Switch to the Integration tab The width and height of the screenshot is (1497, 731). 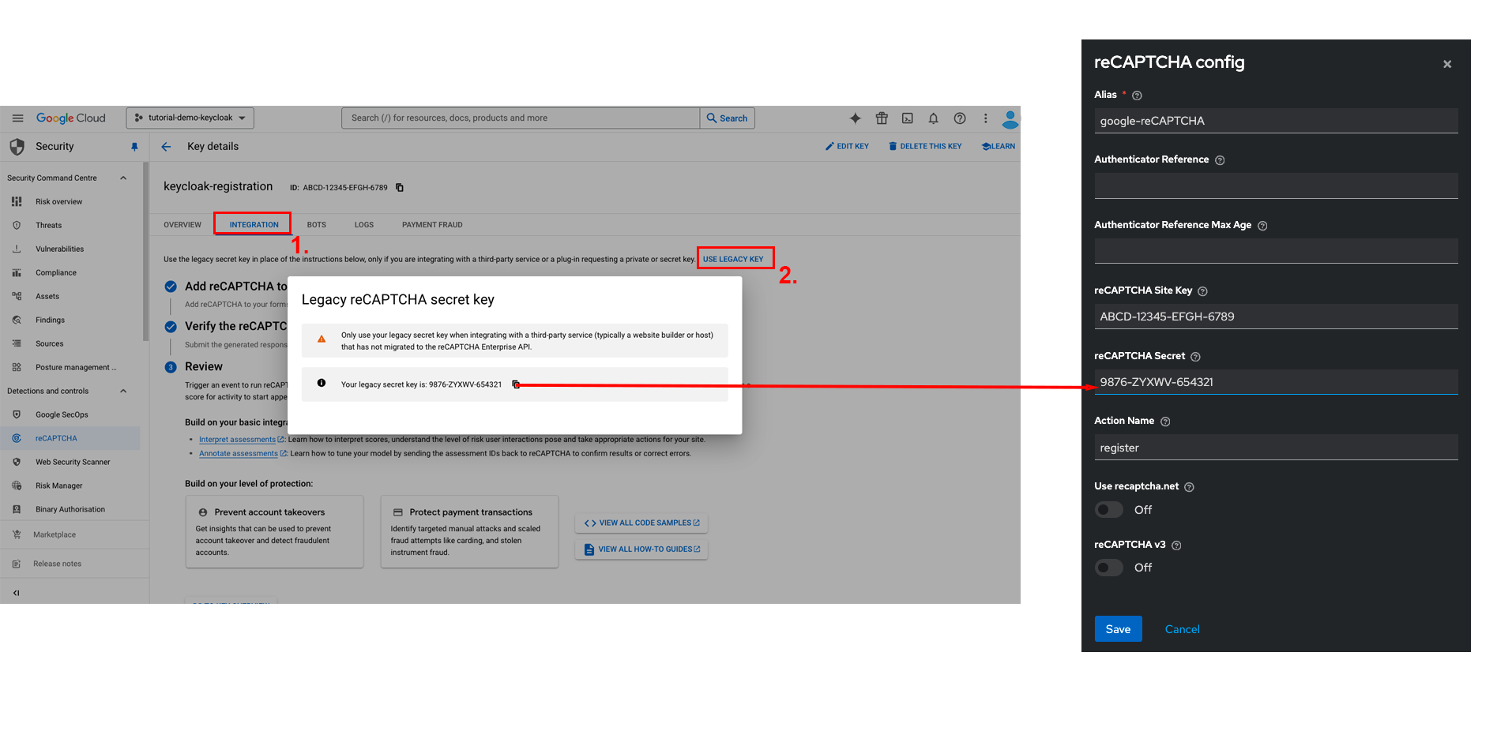(x=254, y=225)
